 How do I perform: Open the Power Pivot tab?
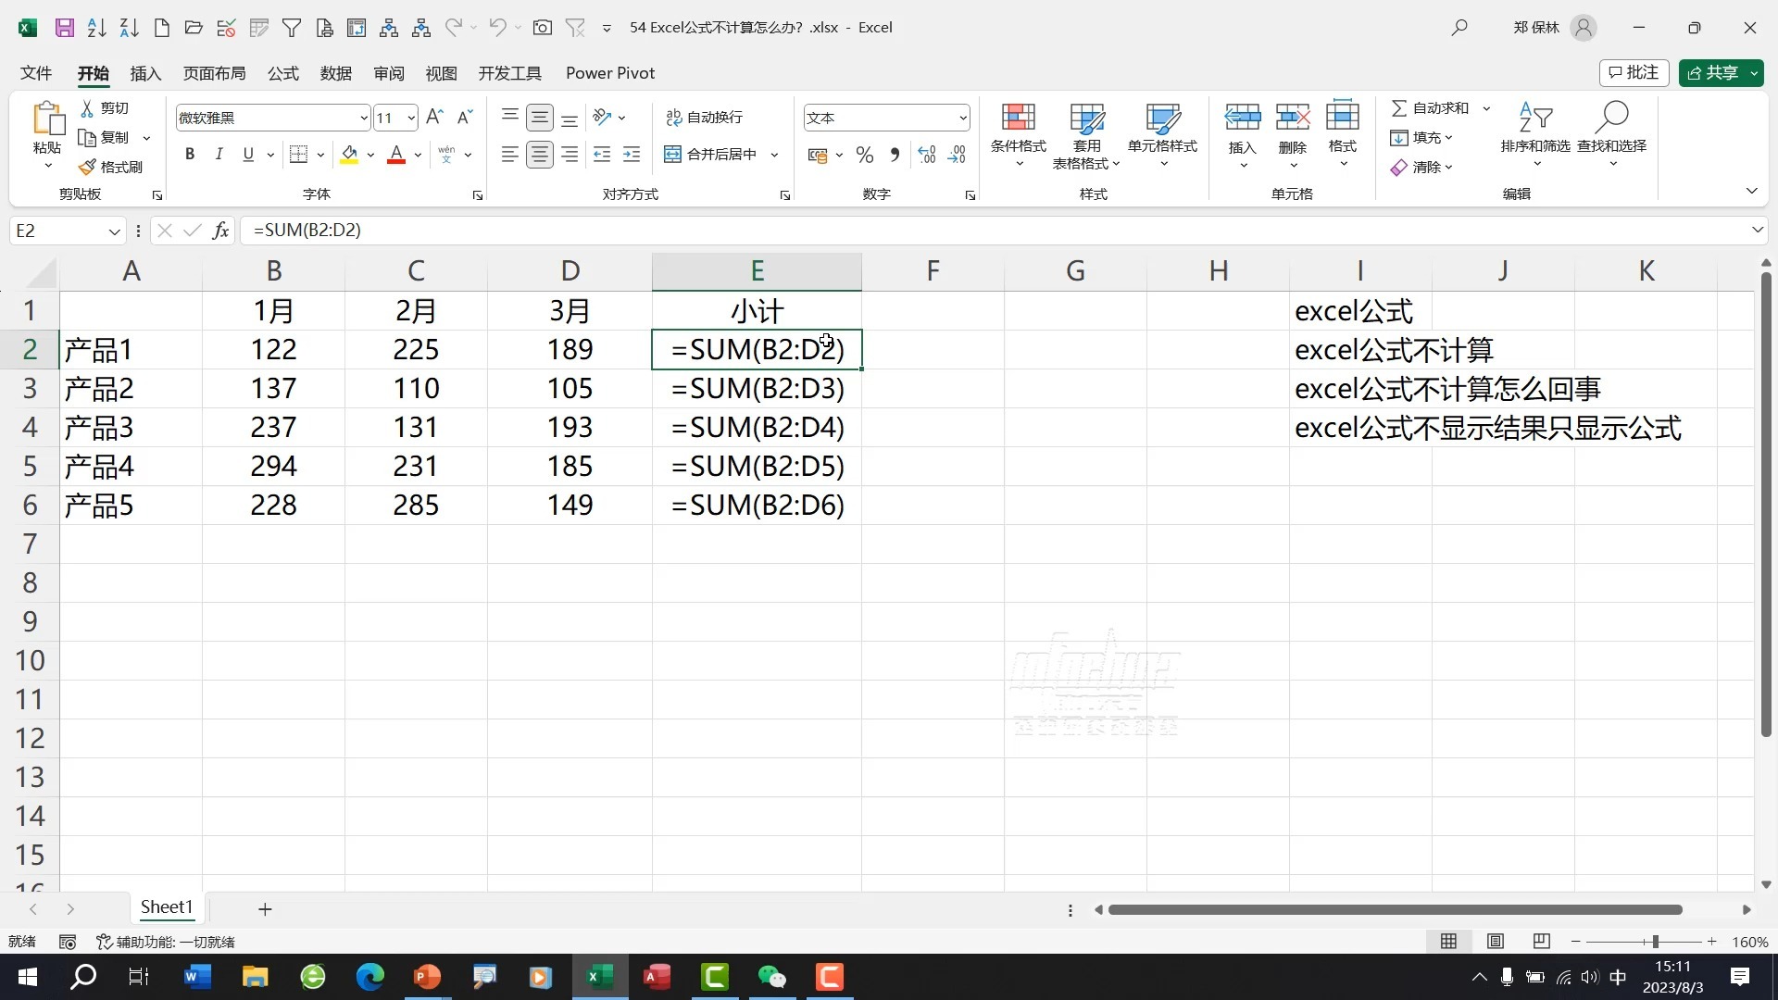(x=610, y=73)
